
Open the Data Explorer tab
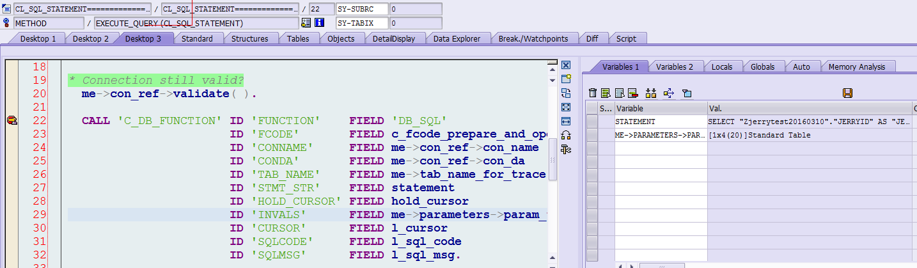coord(457,38)
